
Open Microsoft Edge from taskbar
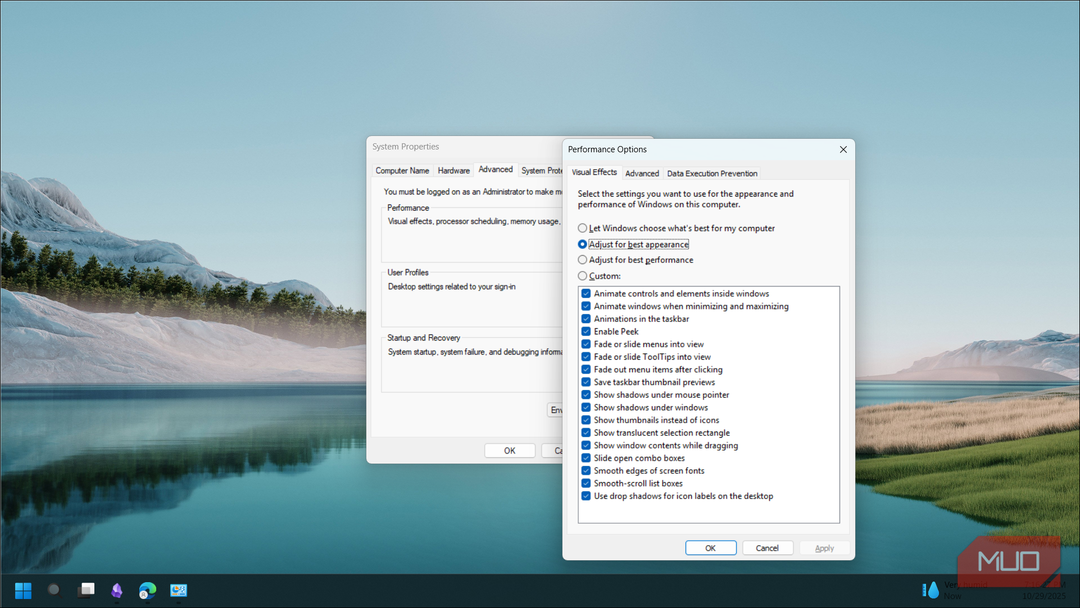coord(148,591)
